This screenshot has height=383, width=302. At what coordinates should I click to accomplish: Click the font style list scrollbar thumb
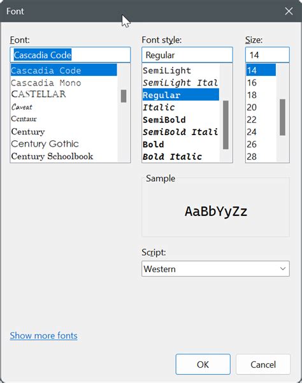pos(226,125)
